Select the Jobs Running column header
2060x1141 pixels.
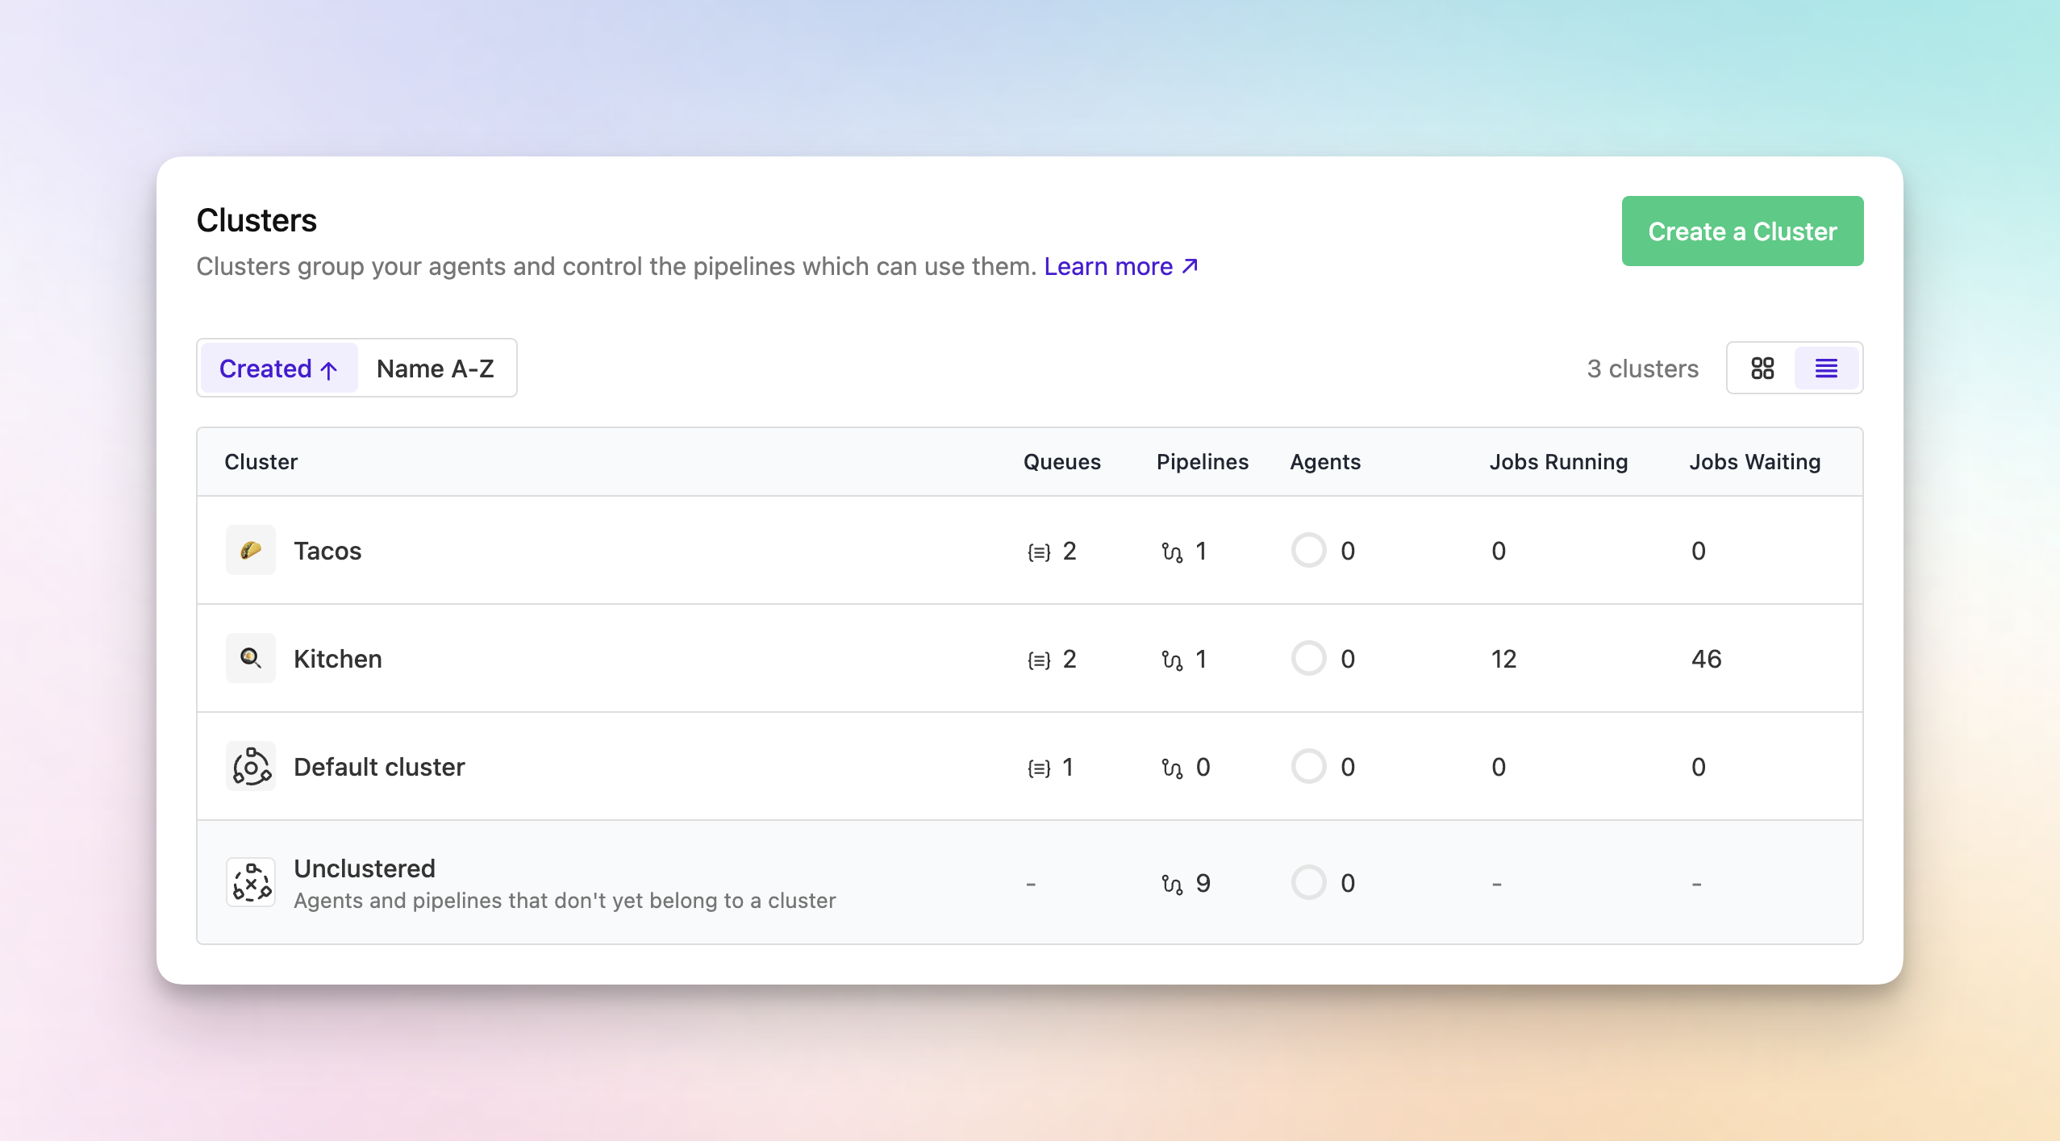coord(1558,461)
